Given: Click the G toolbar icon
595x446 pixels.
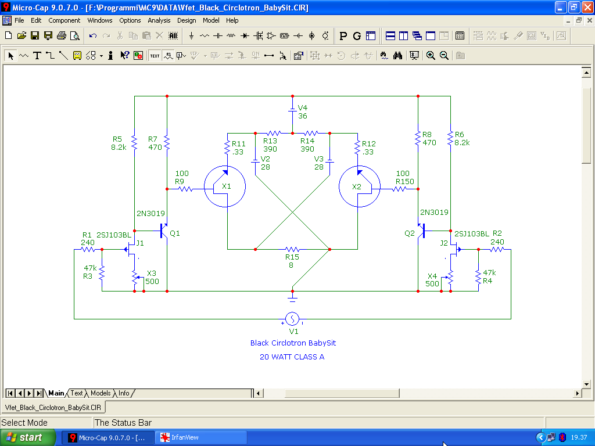Looking at the screenshot, I should coord(357,35).
